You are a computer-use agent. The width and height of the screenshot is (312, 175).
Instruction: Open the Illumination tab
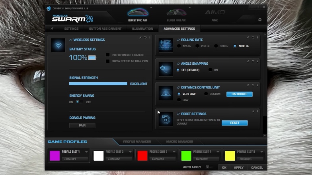tap(142, 29)
